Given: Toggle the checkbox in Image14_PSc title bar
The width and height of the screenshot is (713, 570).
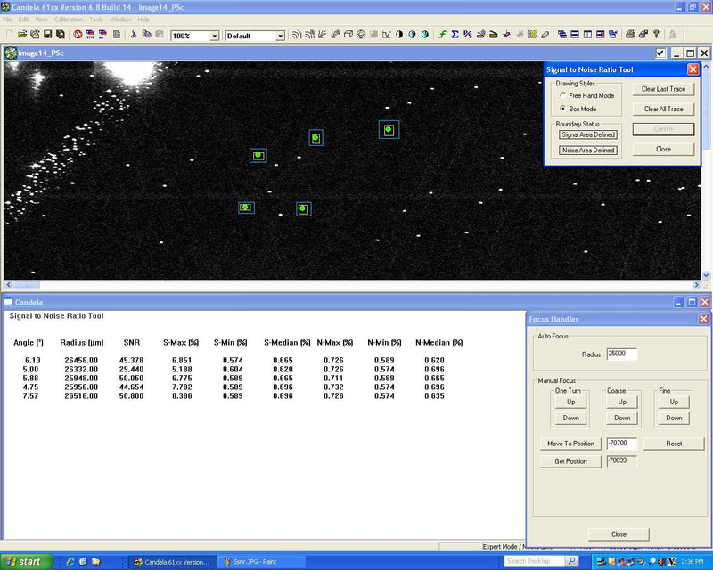Looking at the screenshot, I should (x=660, y=53).
